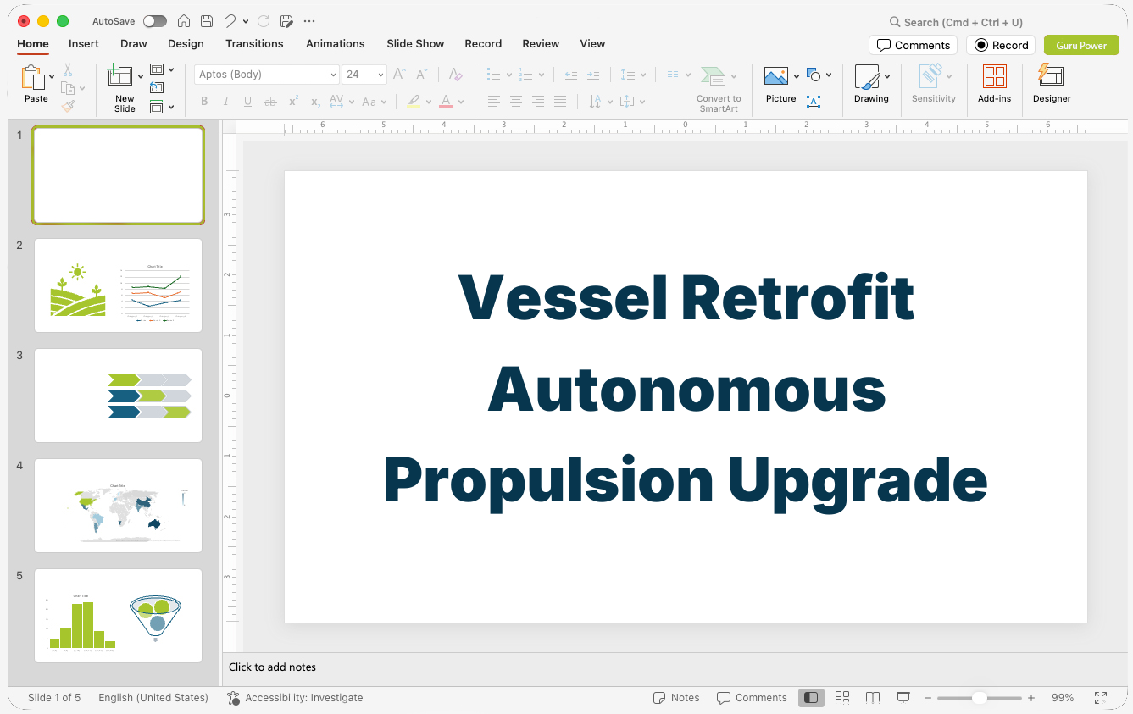Open the Design tab
Image resolution: width=1133 pixels, height=714 pixels.
click(x=186, y=43)
